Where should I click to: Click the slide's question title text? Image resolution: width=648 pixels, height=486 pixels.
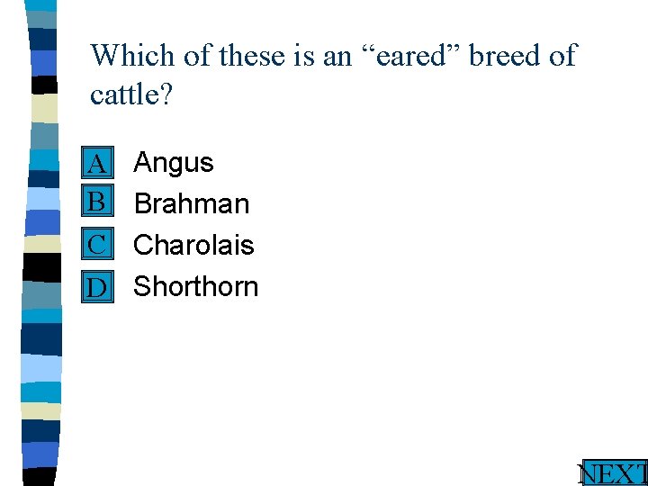point(334,75)
